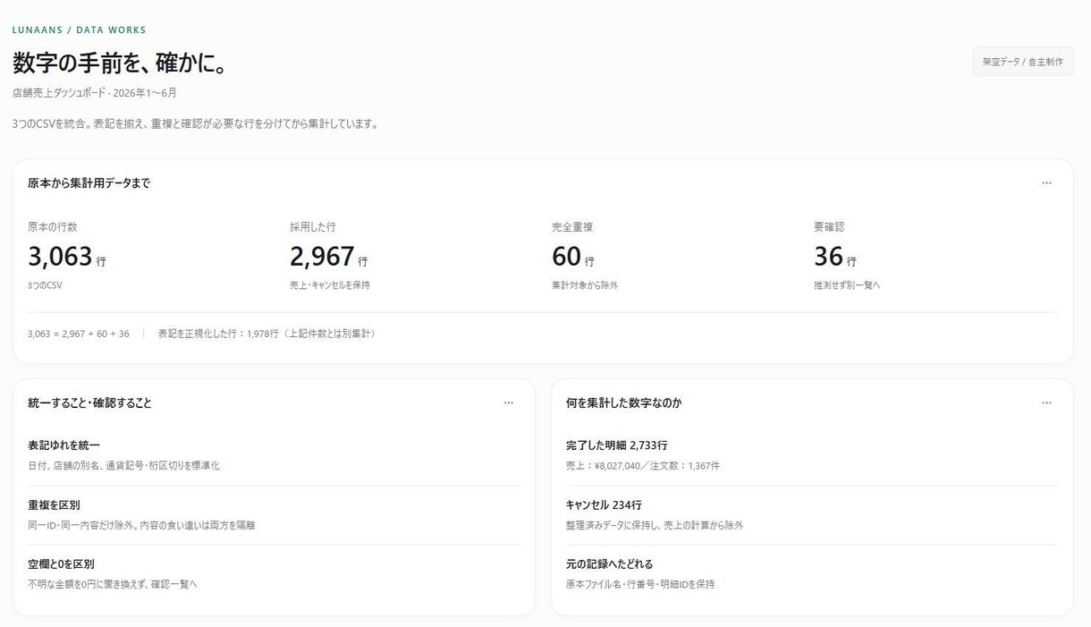This screenshot has width=1091, height=627.
Task: Click the LUNAANS / DATA WORKS brand label
Action: click(x=80, y=30)
